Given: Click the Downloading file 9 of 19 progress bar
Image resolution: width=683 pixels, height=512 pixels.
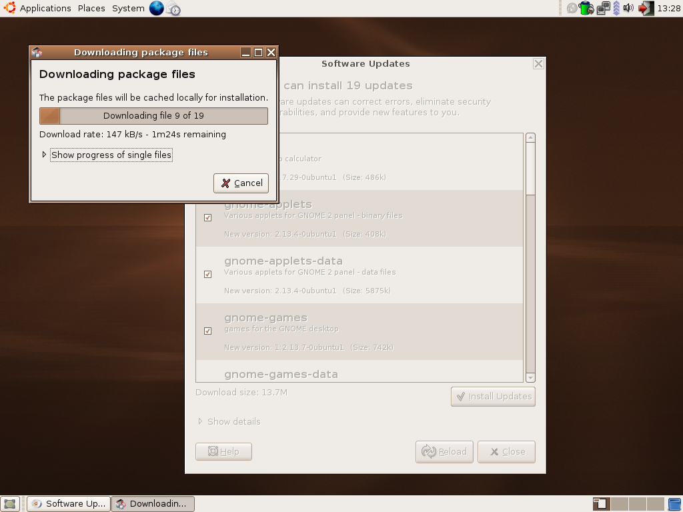Looking at the screenshot, I should click(154, 116).
